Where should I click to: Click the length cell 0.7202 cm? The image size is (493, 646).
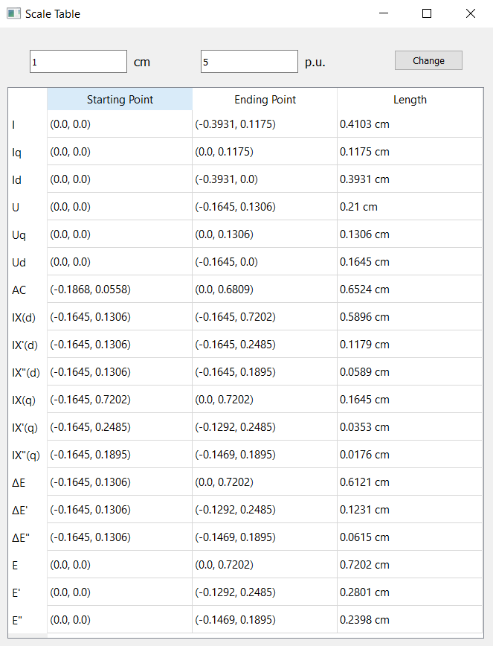tap(410, 565)
